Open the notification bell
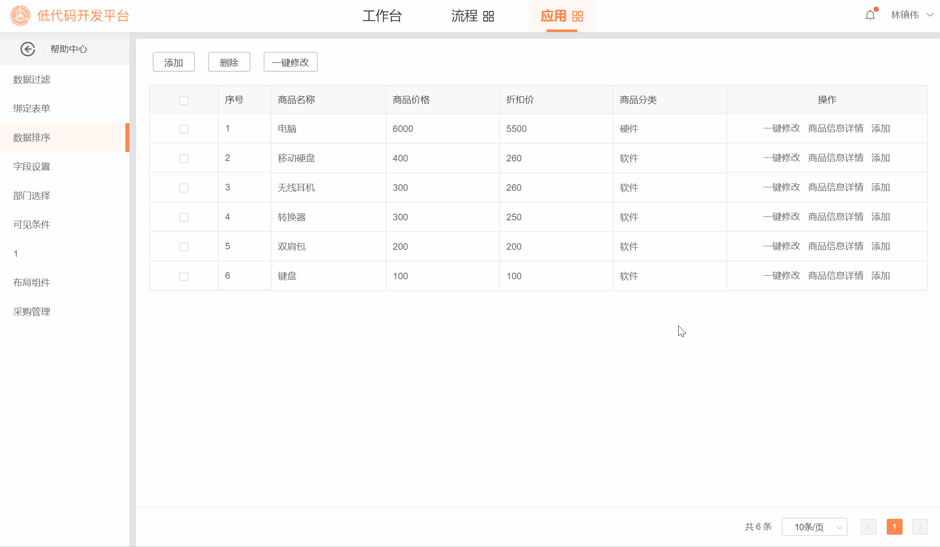Screen dimensions: 940x547 click(870, 15)
